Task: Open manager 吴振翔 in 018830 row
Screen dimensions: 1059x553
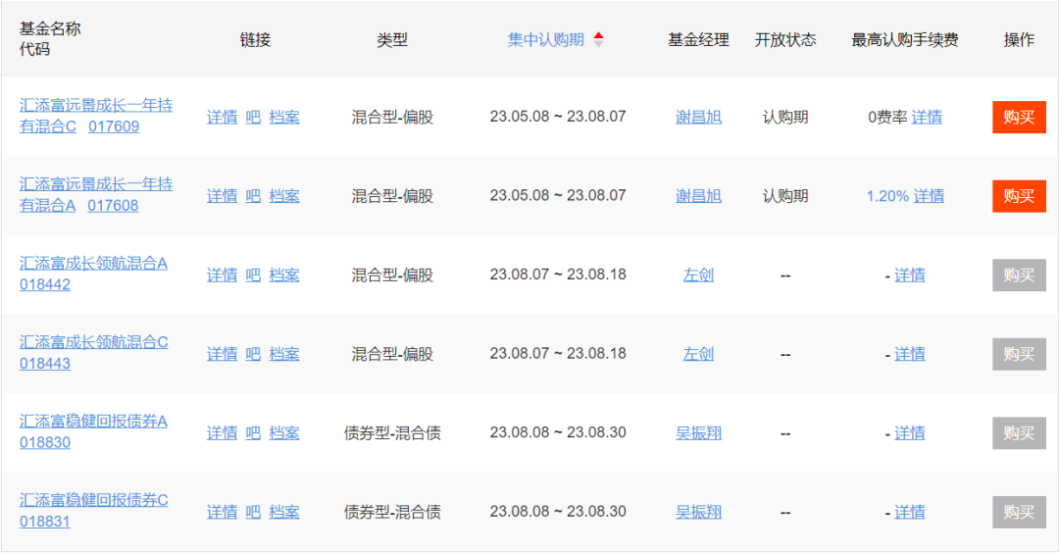Action: [698, 432]
